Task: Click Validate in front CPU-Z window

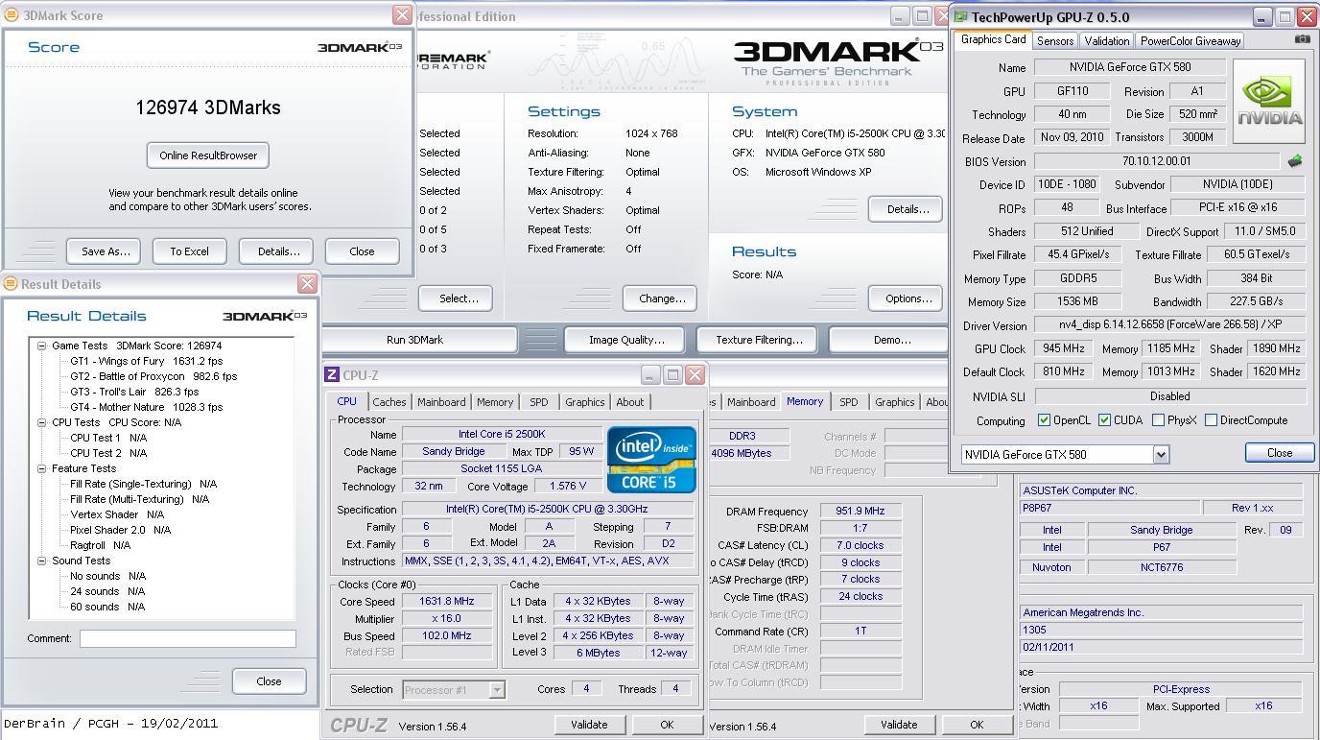Action: click(x=588, y=725)
